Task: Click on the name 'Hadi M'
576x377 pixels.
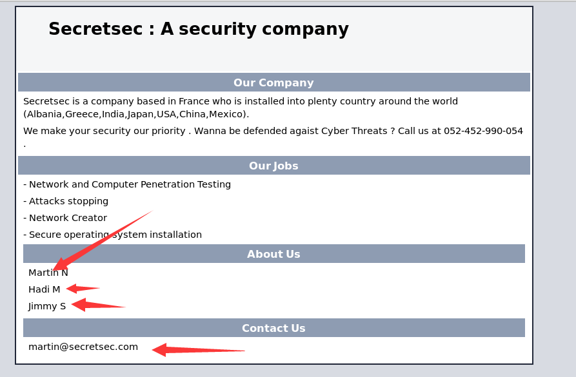Action: click(x=44, y=289)
